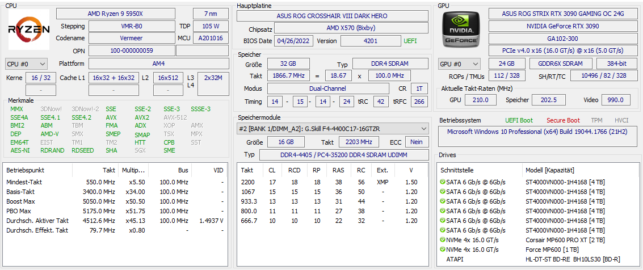
Task: Click the 1.4937 V VID value
Action: (x=211, y=221)
